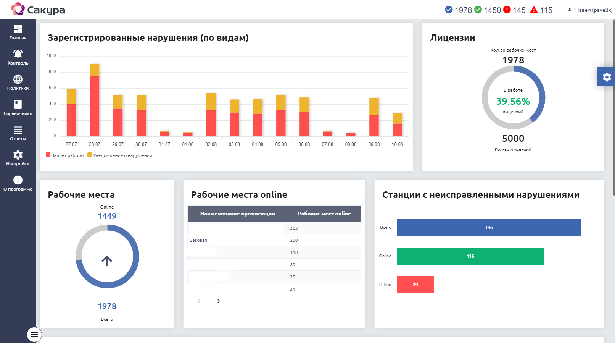Click the red Offline bar showing 29
The height and width of the screenshot is (343, 615).
[415, 285]
